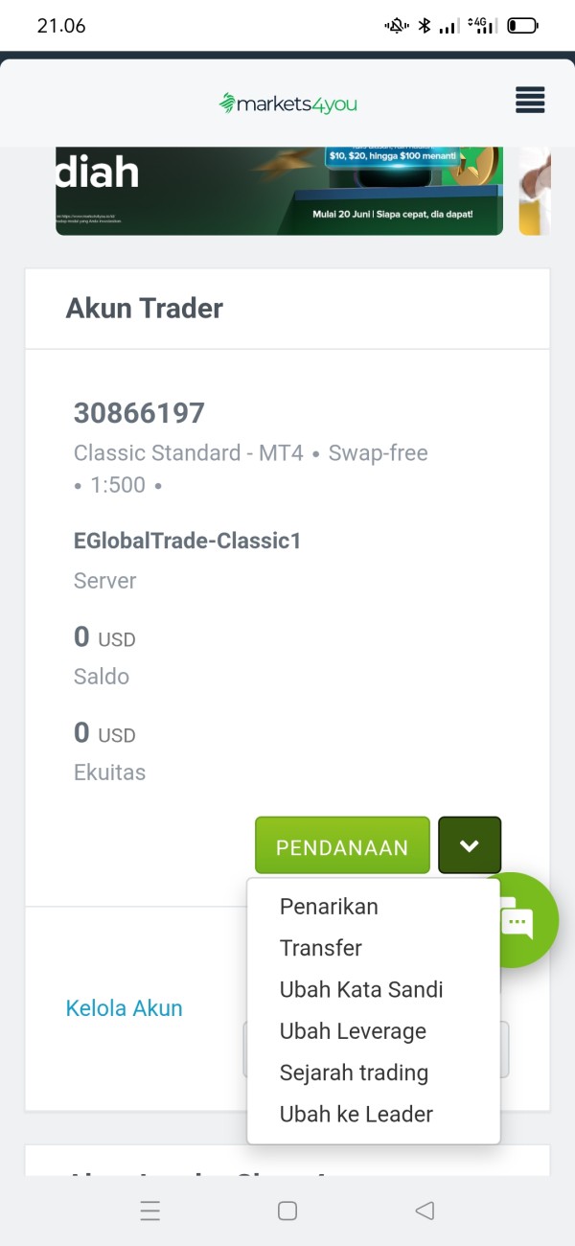Select Ubah Kata Sandi option
Screen dimensions: 575x1246
[361, 989]
